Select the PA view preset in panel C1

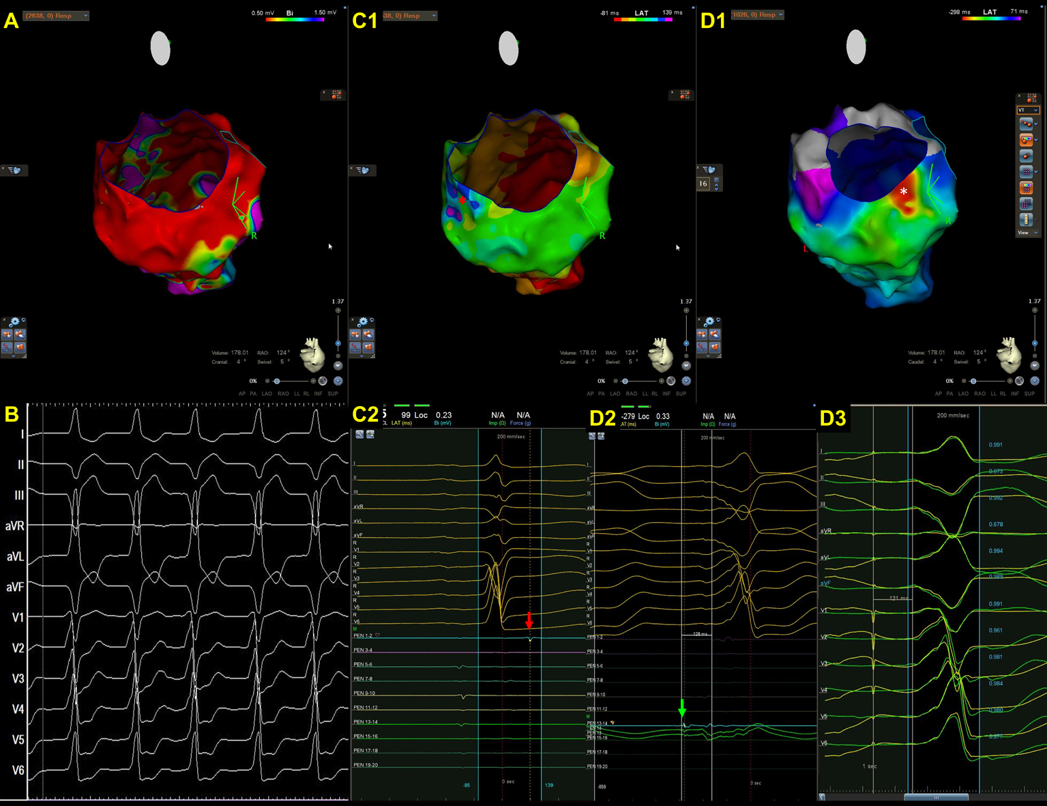pos(602,394)
